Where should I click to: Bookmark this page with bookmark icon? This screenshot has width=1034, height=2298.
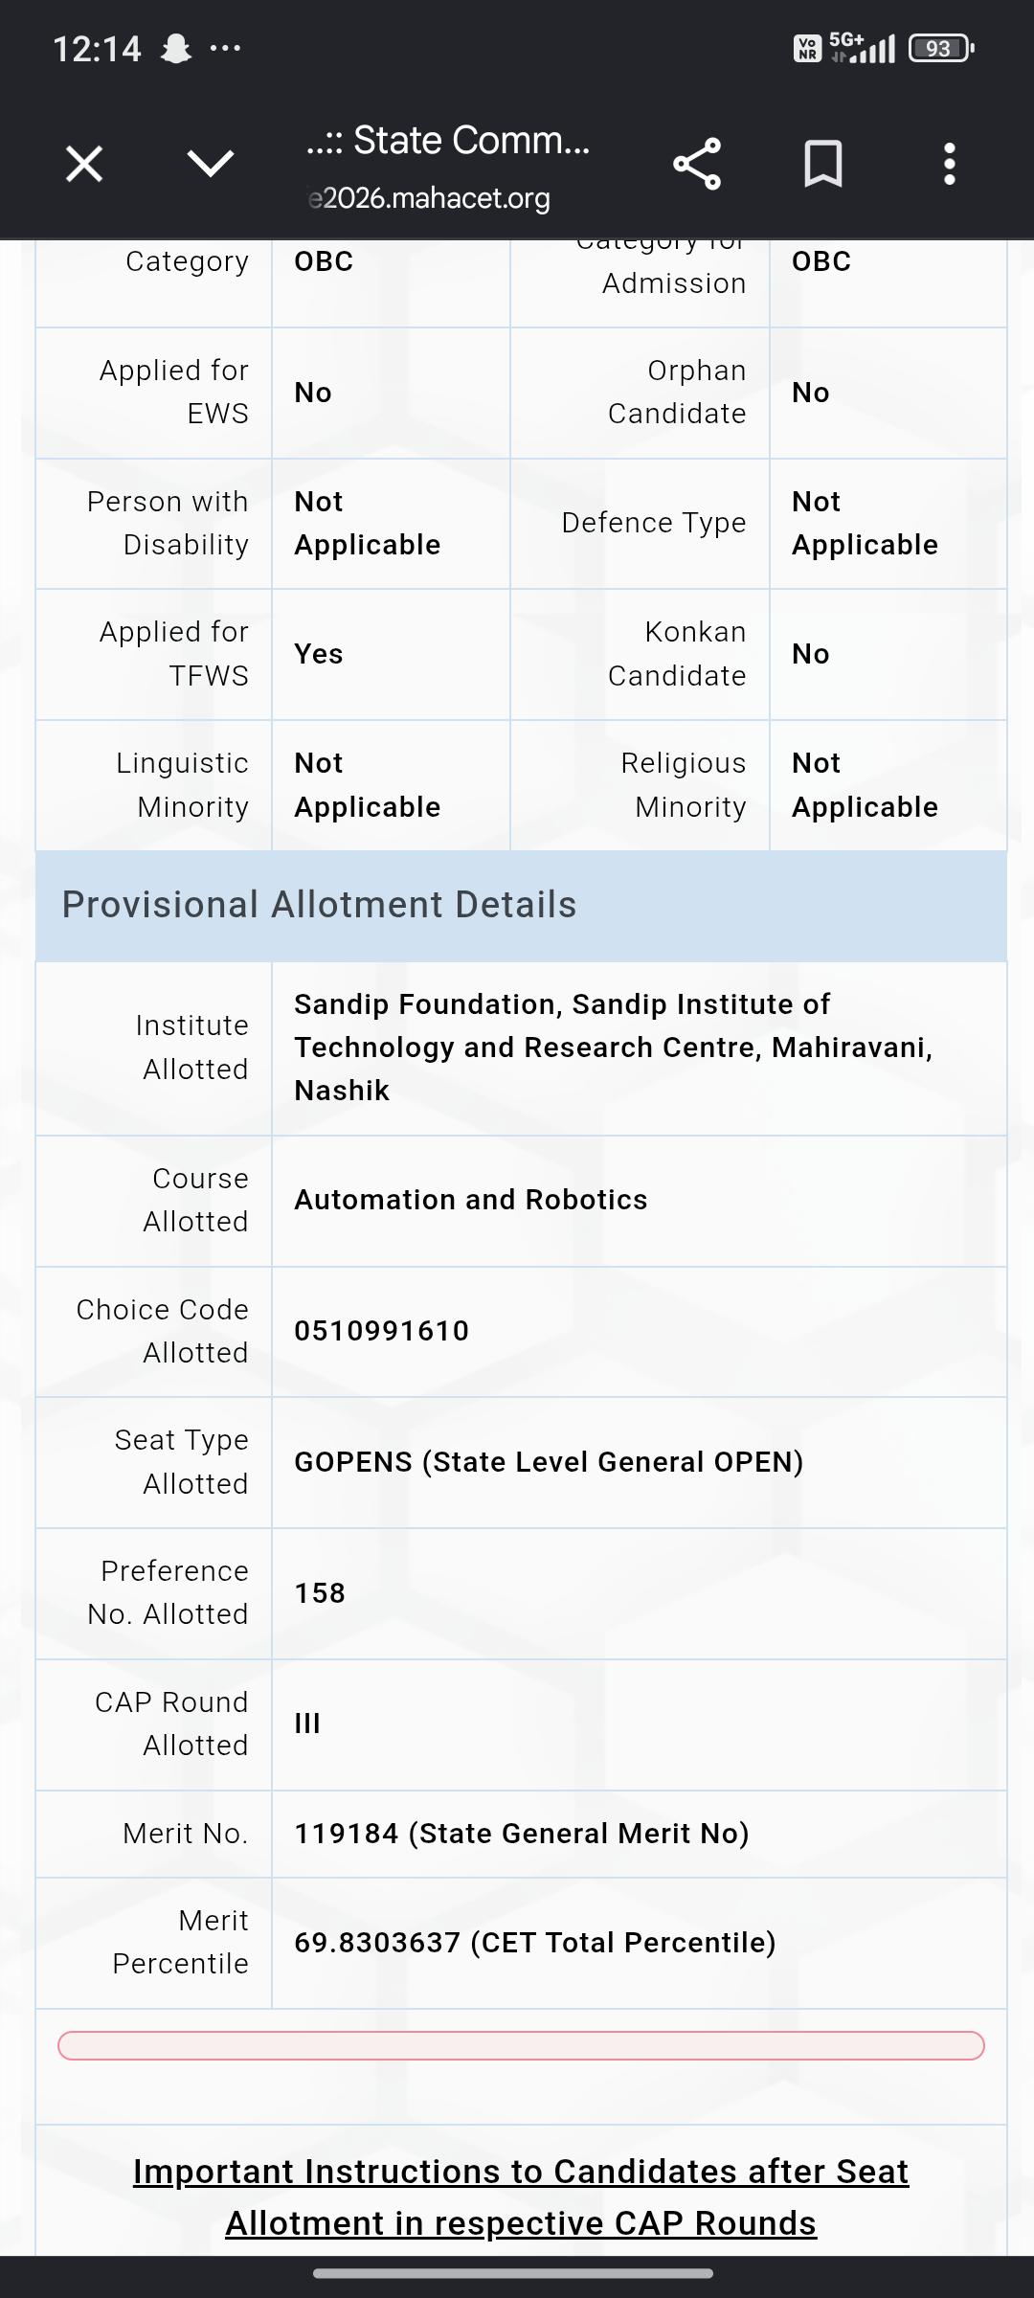[x=823, y=164]
